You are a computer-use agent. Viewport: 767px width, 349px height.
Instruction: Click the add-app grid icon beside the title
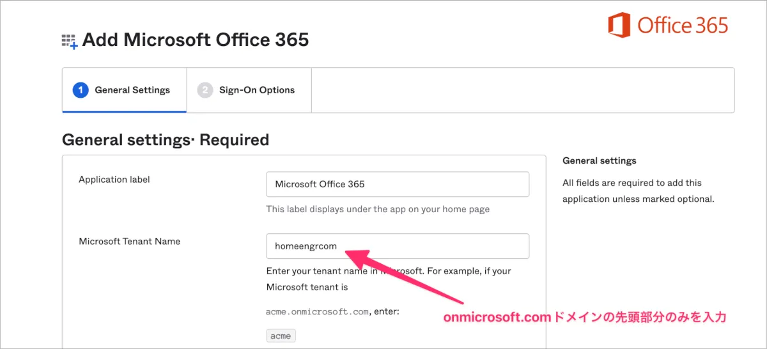[x=69, y=42]
